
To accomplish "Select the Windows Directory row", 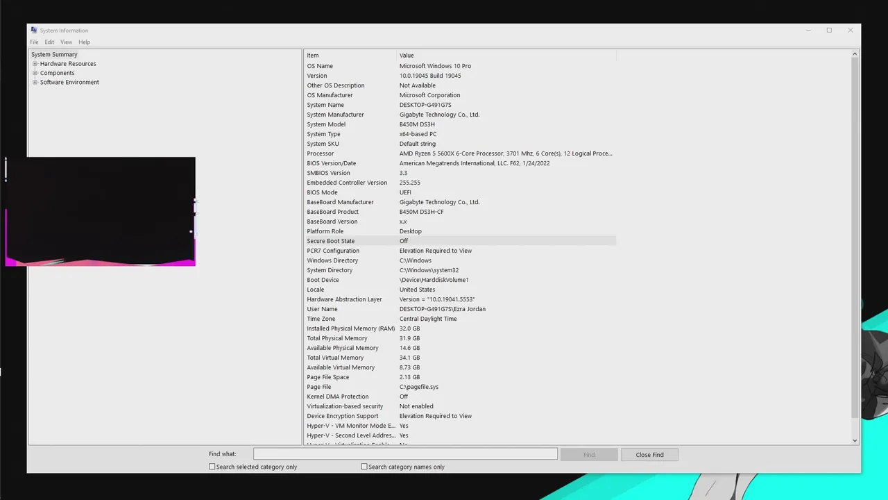I will (x=460, y=260).
